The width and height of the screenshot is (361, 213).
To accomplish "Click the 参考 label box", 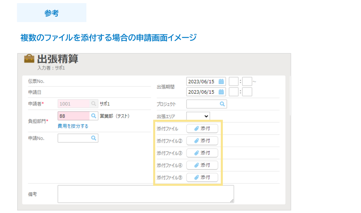I will (51, 13).
